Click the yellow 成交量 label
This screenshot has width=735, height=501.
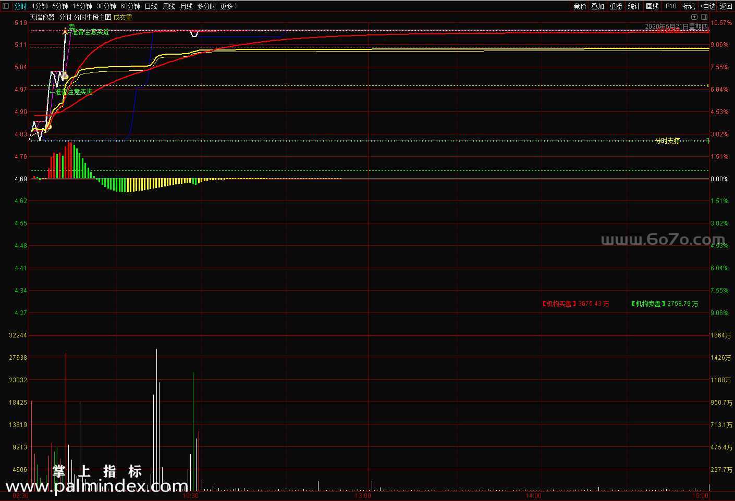pos(123,17)
